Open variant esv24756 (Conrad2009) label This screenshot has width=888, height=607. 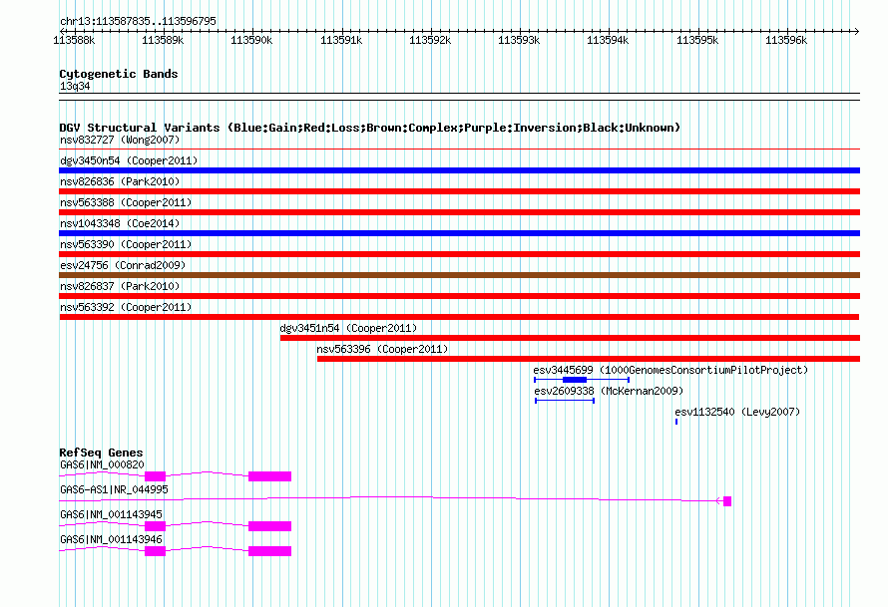point(123,265)
